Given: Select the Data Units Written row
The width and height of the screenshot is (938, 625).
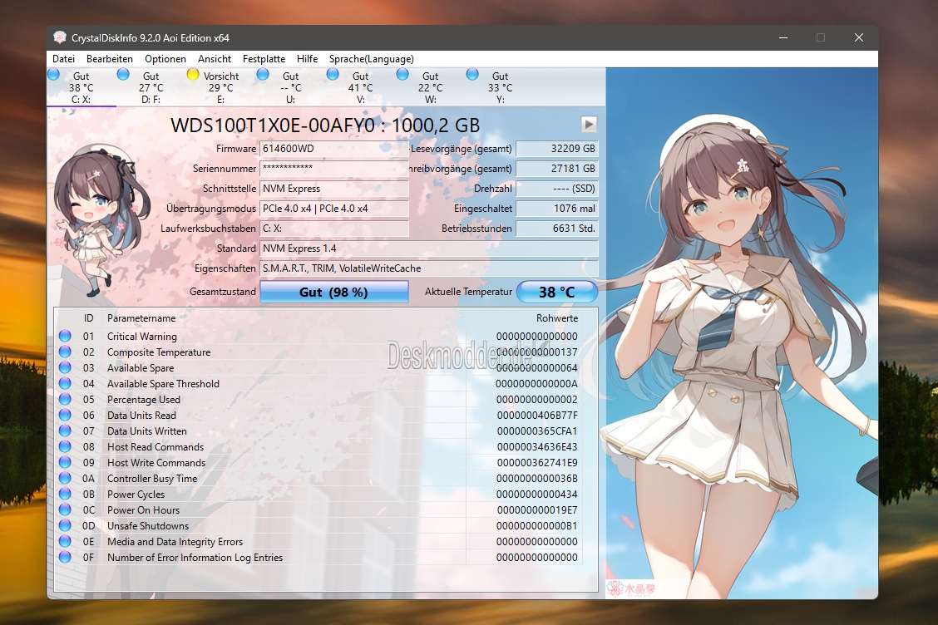Looking at the screenshot, I should click(x=320, y=431).
